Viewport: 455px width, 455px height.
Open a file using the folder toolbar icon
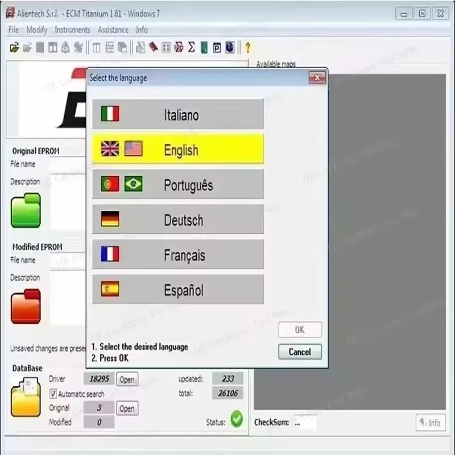[15, 48]
